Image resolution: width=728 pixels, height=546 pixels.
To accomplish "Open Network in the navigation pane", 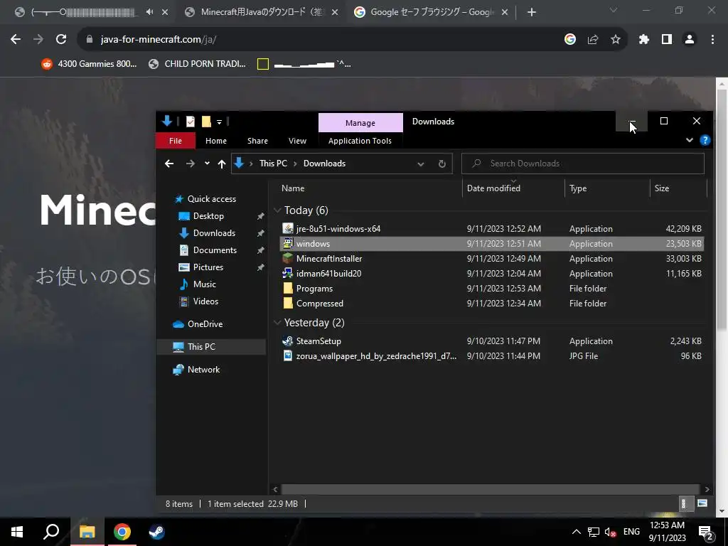I will [203, 370].
